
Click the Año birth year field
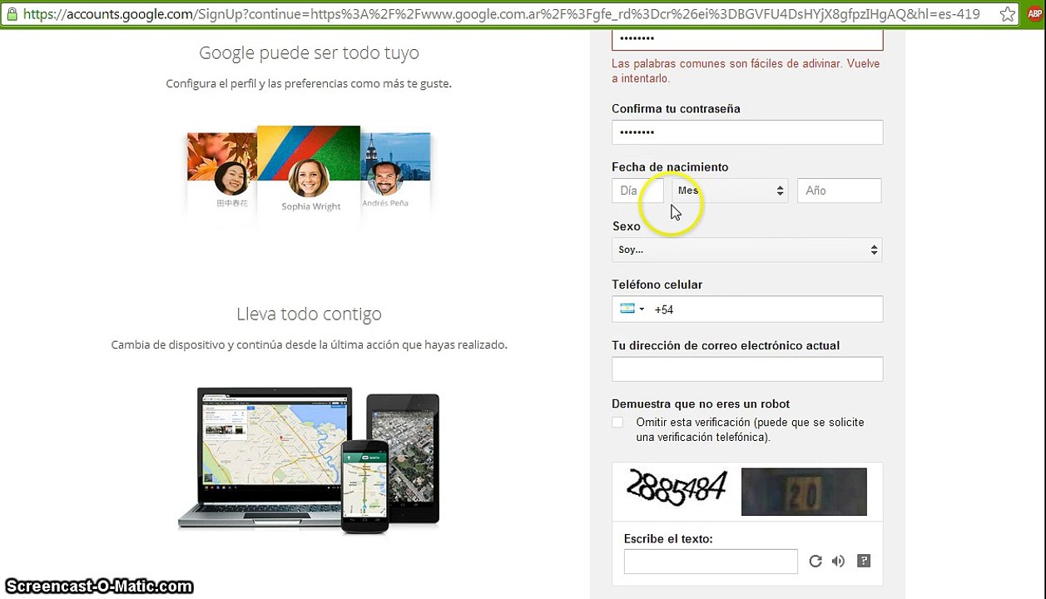pyautogui.click(x=839, y=191)
